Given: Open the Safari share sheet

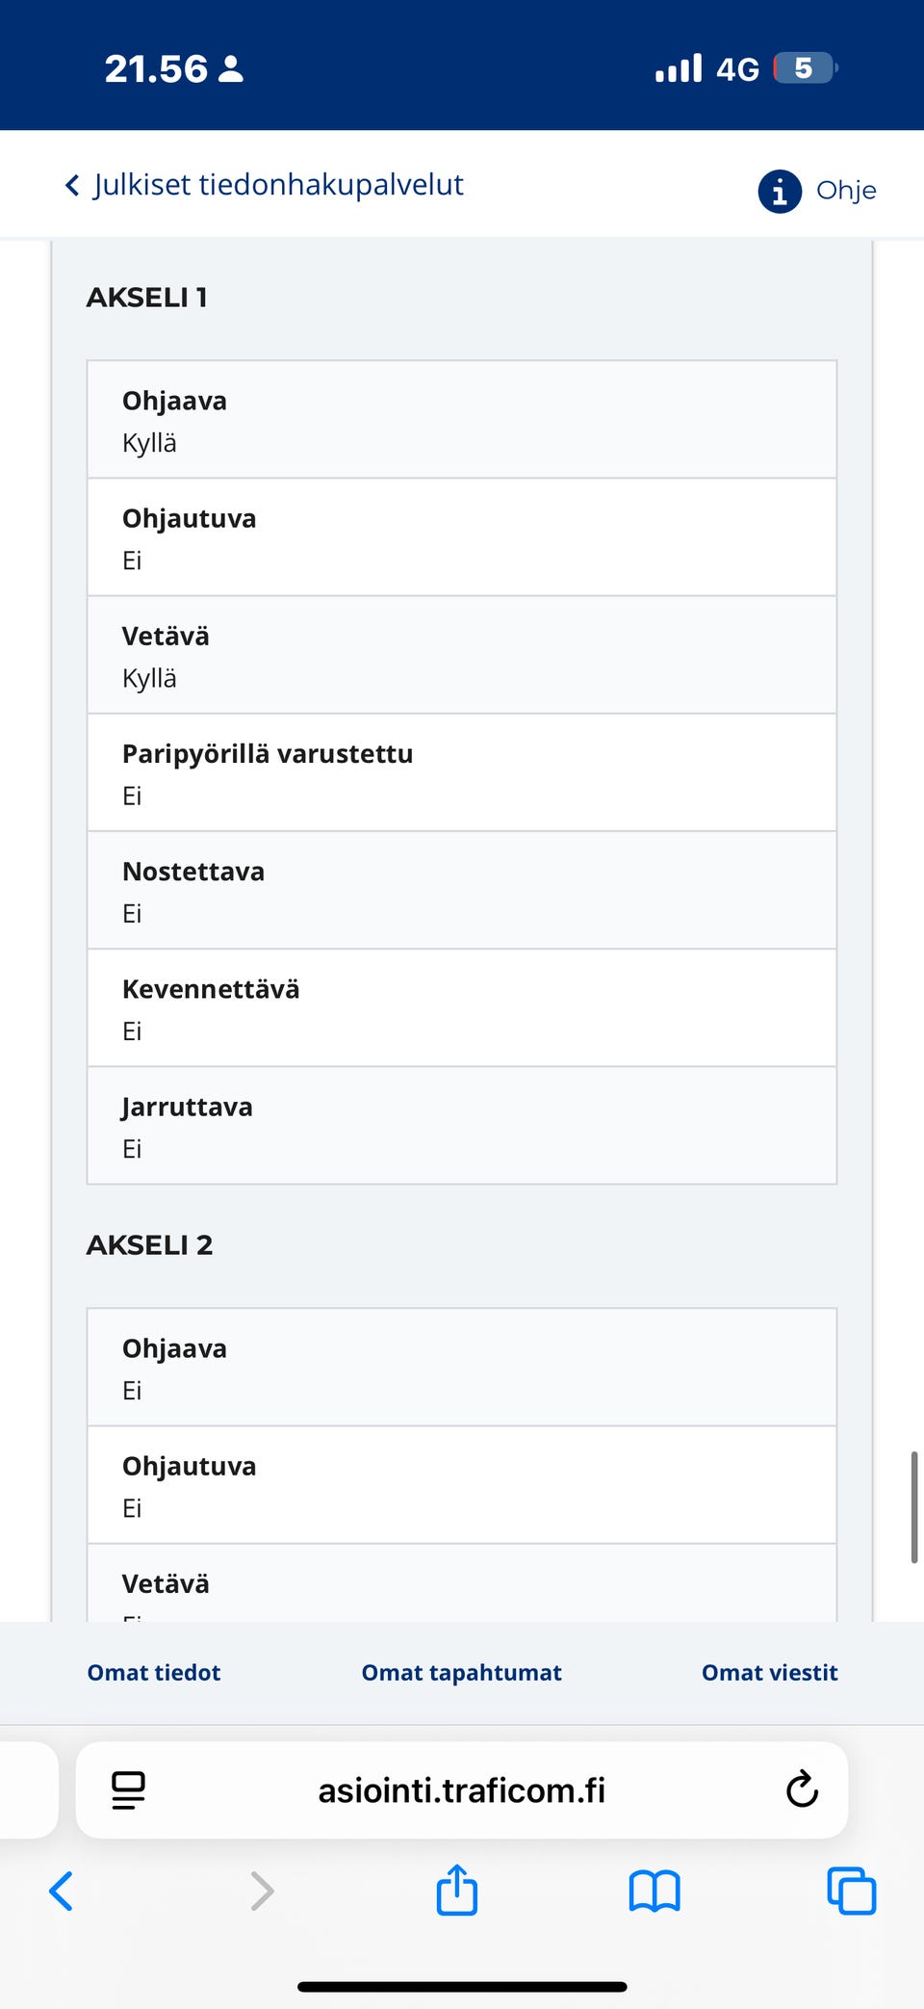Looking at the screenshot, I should click(457, 1890).
